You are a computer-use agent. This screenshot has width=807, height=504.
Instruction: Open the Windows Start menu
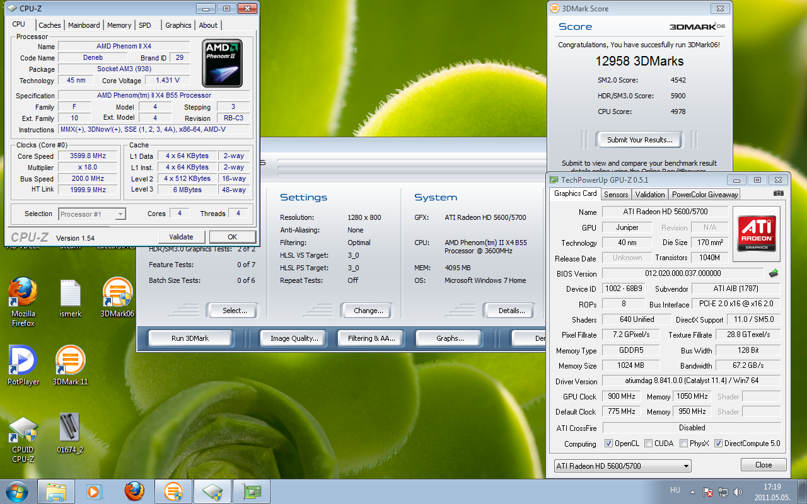[x=16, y=491]
